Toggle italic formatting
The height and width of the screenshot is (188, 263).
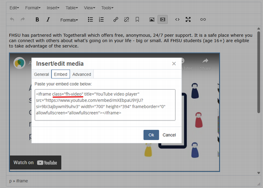pos(48,20)
